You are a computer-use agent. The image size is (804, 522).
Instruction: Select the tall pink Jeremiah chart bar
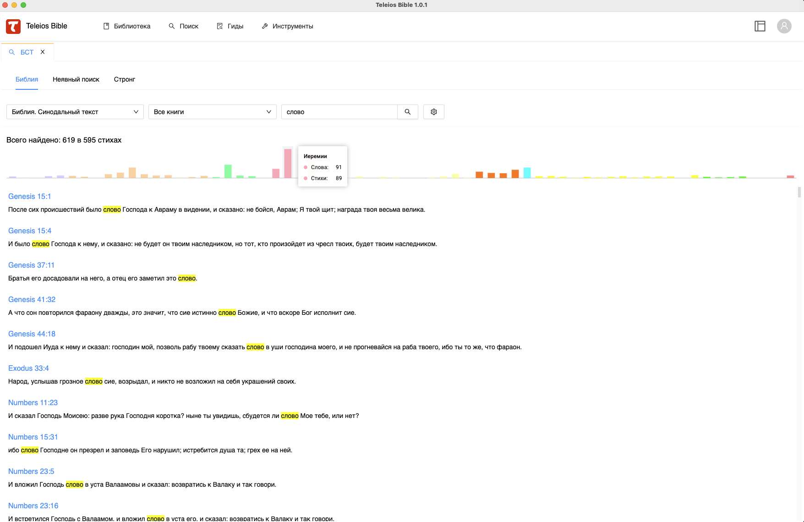[288, 164]
